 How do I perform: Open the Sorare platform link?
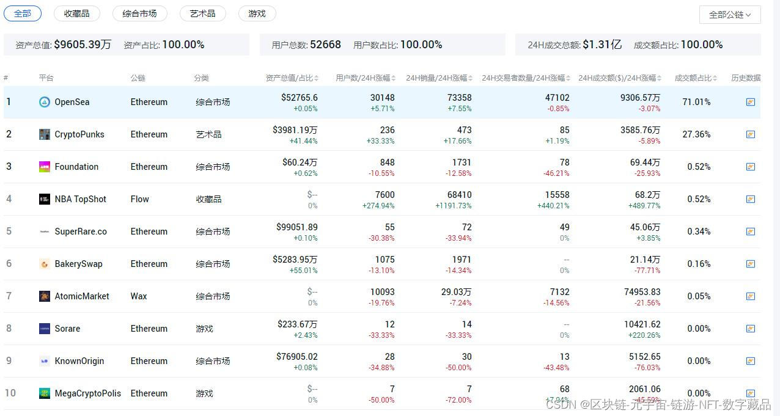[67, 329]
